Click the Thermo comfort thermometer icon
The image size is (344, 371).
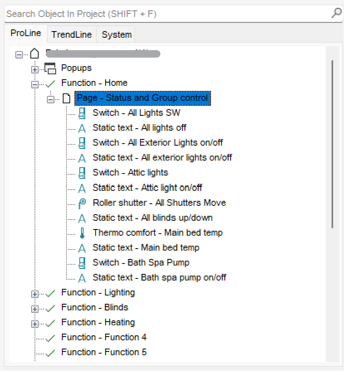(x=82, y=233)
